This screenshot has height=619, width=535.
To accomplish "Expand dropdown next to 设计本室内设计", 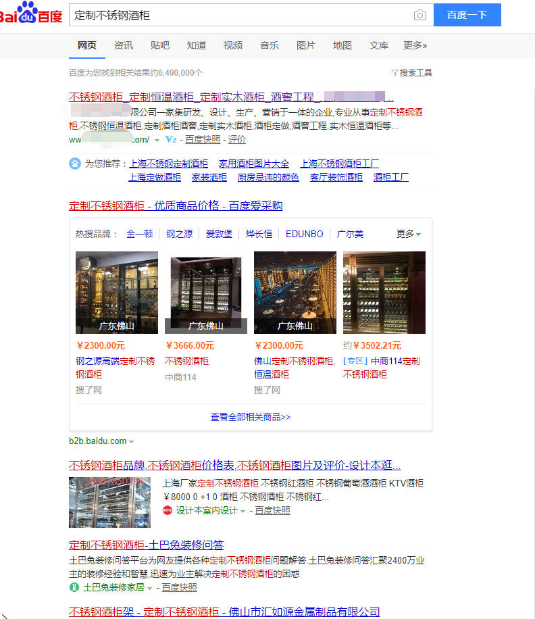I will click(x=243, y=512).
